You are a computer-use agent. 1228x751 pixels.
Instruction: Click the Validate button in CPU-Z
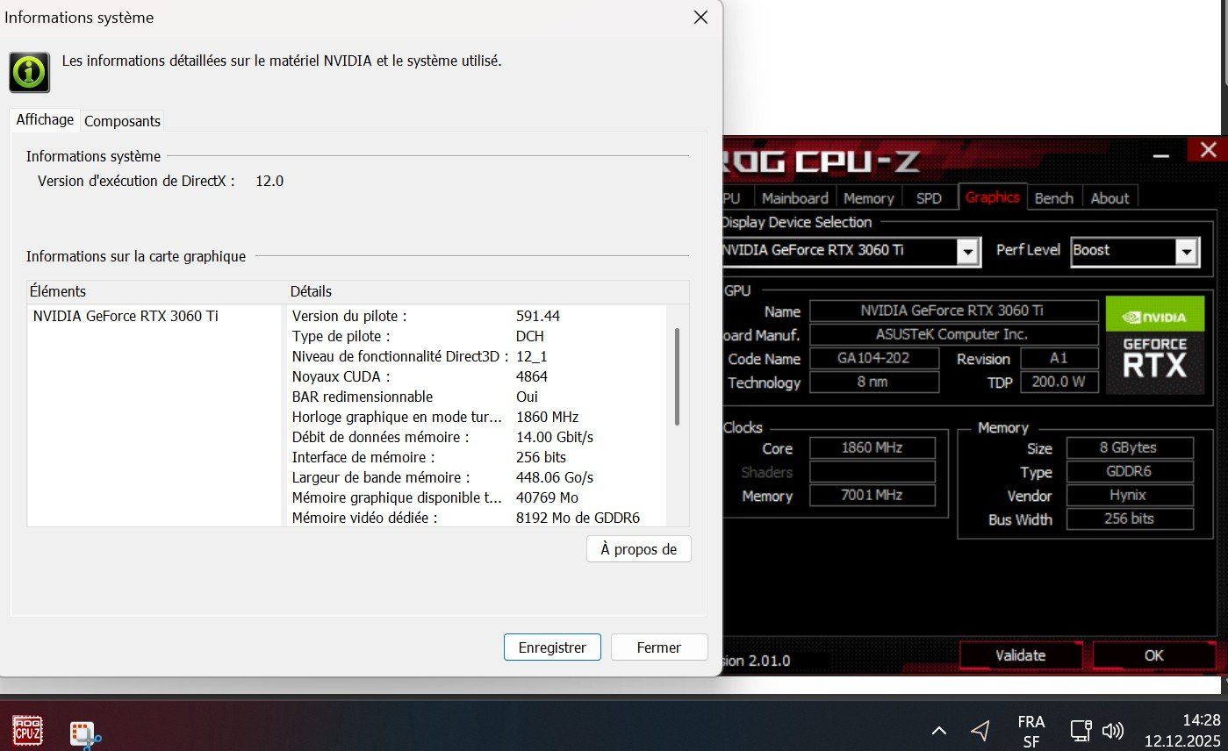click(x=1021, y=655)
